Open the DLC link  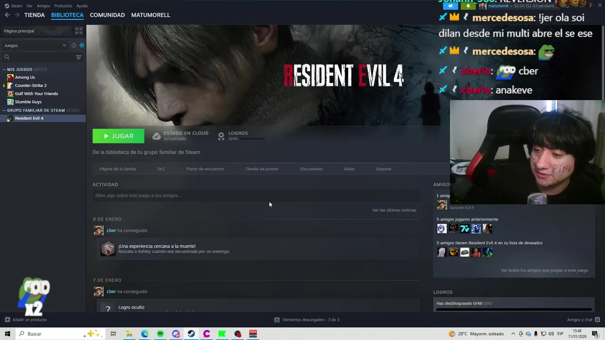pyautogui.click(x=161, y=169)
